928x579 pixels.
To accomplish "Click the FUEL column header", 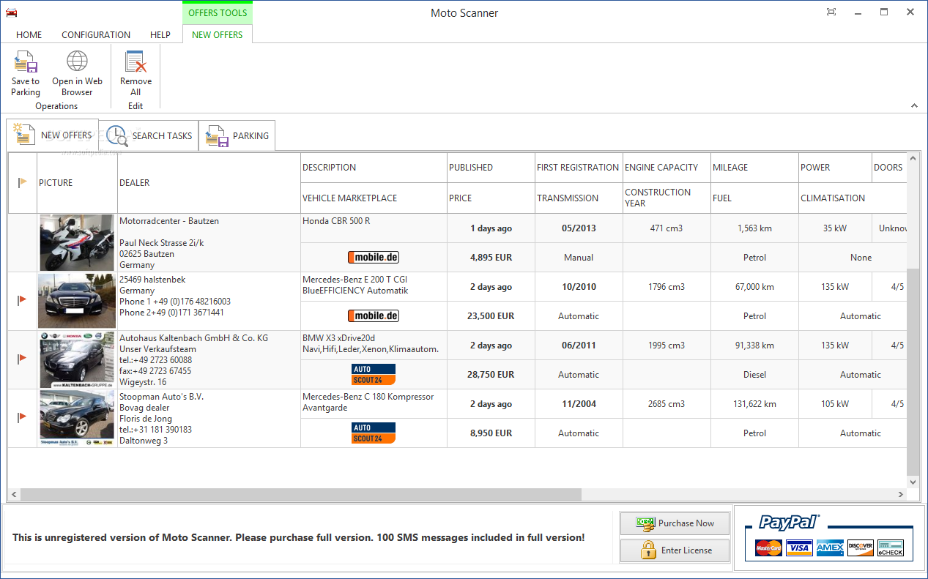I will (754, 198).
